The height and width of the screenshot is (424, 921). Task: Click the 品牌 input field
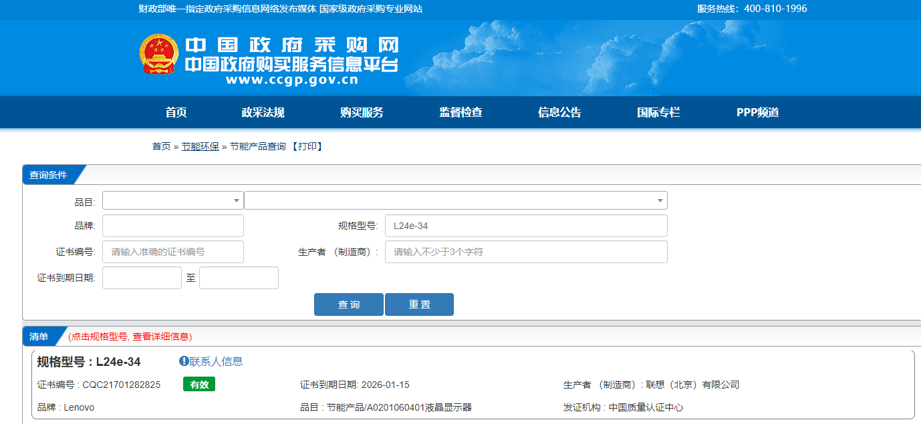pyautogui.click(x=173, y=226)
